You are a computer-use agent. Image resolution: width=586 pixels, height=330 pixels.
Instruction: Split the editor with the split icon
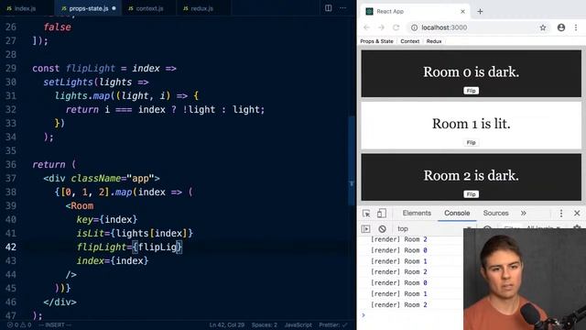[328, 8]
